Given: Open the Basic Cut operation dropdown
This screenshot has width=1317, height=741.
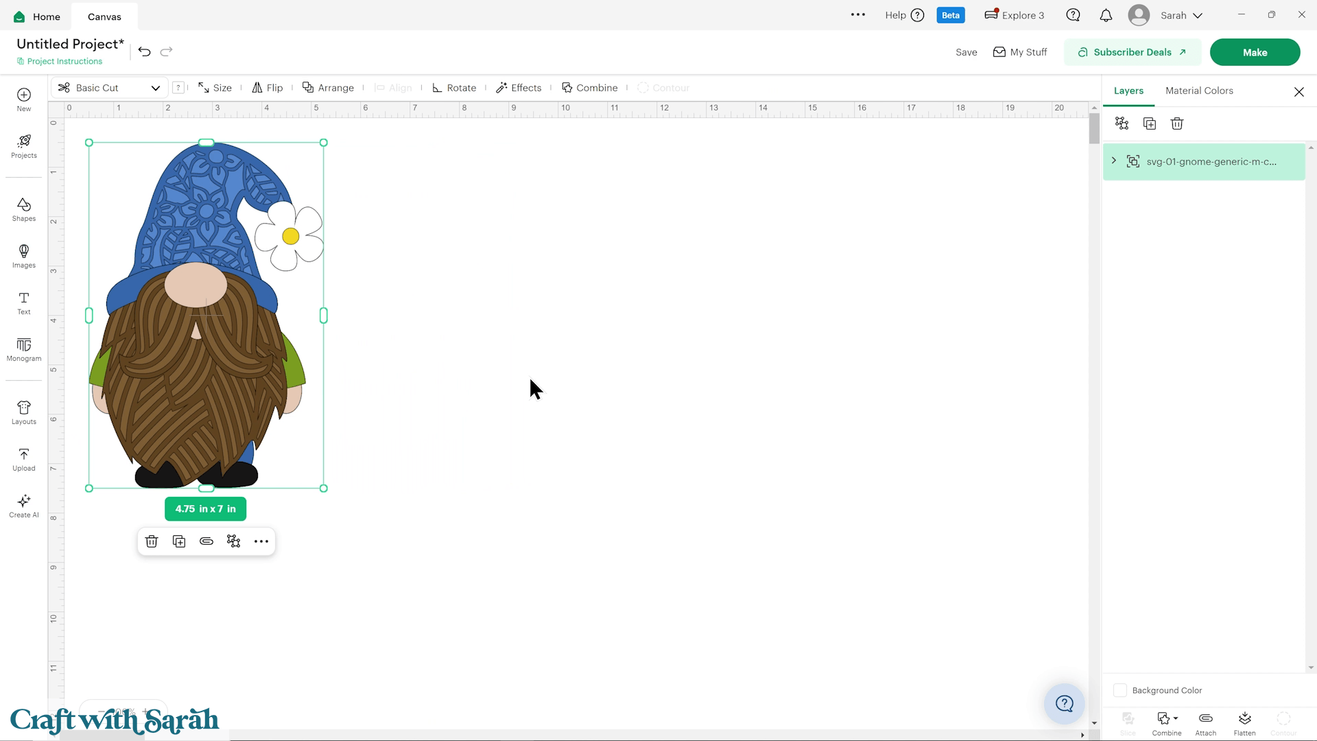Looking at the screenshot, I should [110, 88].
